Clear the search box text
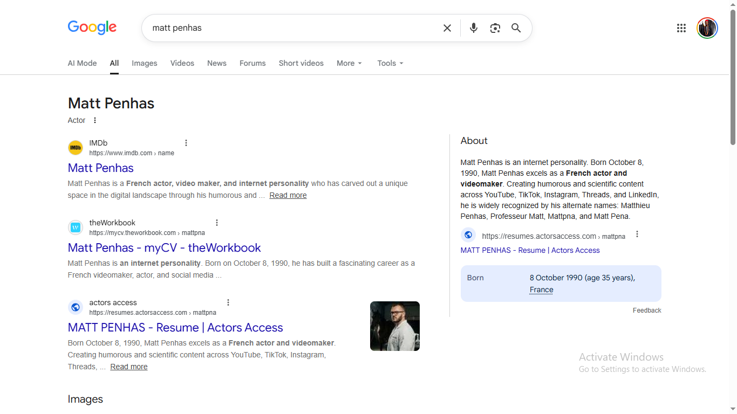Viewport: 737px width, 414px height. click(447, 28)
